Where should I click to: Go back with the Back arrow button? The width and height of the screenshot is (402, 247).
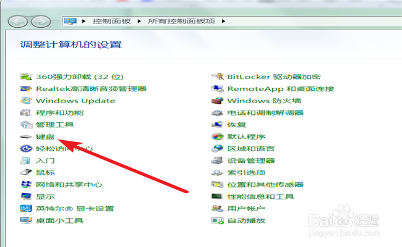pyautogui.click(x=18, y=22)
